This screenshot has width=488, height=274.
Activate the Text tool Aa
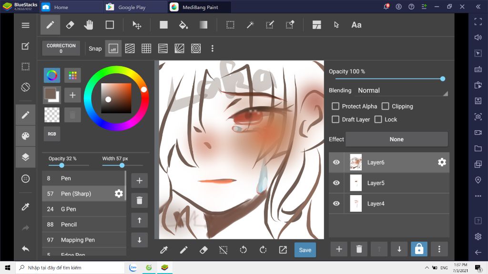(x=356, y=25)
